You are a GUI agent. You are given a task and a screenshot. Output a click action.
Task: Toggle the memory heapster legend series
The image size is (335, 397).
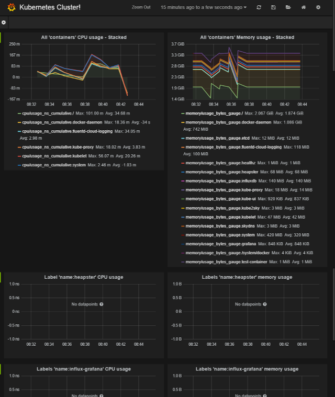222,172
